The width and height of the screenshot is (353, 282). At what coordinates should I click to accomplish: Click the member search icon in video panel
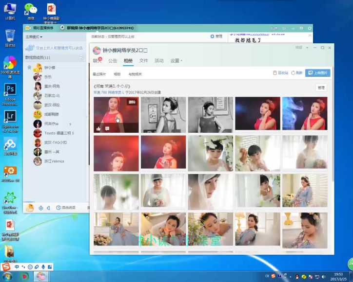point(81,58)
